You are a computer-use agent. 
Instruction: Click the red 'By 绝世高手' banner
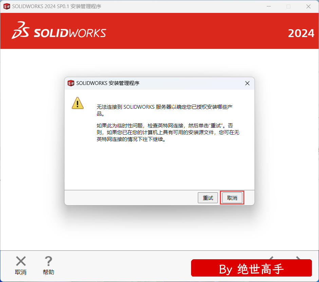click(x=251, y=268)
